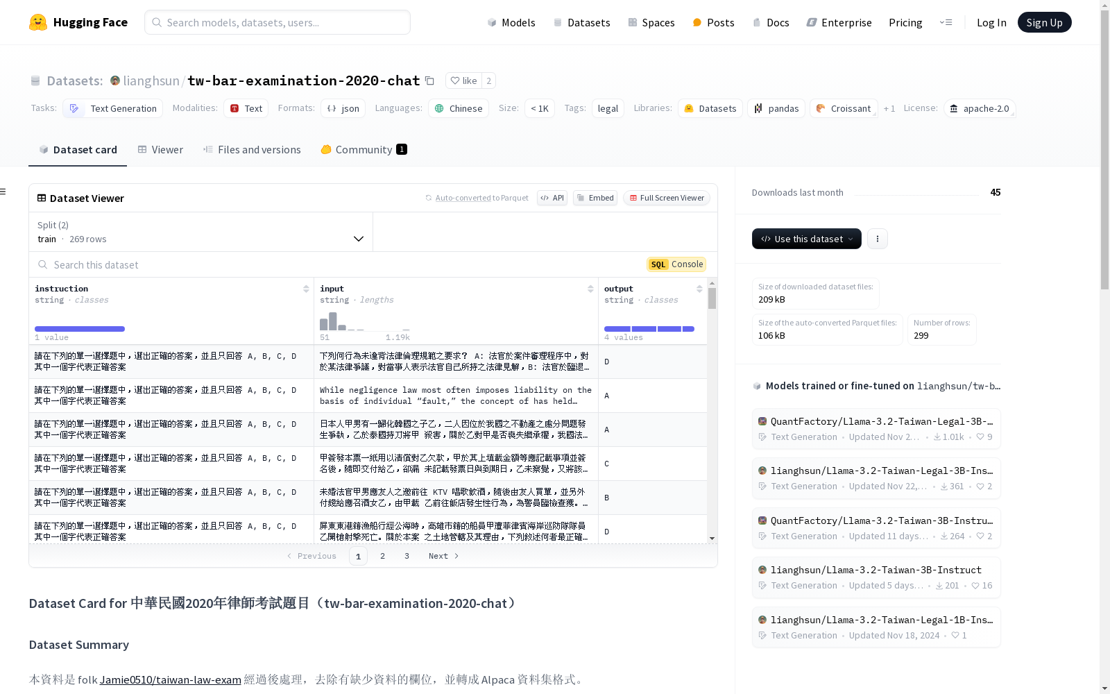The image size is (1110, 694).
Task: Sort the input column
Action: coord(590,289)
